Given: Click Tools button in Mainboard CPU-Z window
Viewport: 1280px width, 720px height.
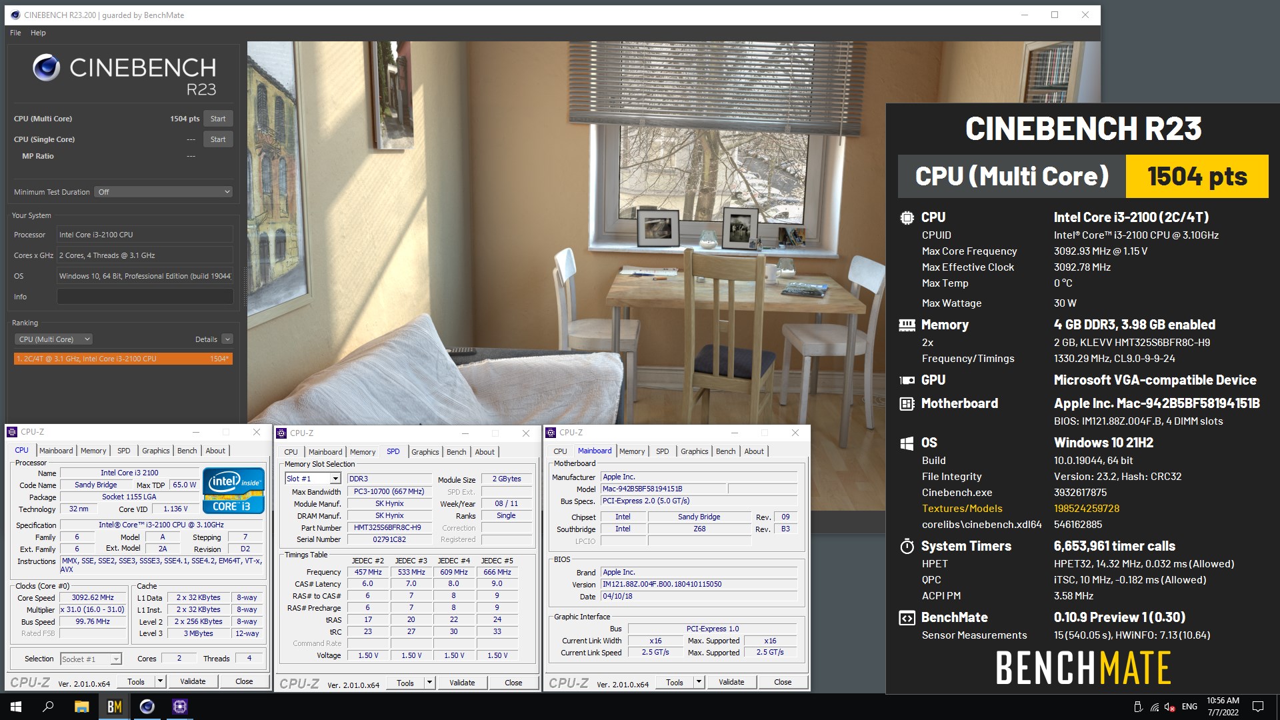Looking at the screenshot, I should coord(675,682).
